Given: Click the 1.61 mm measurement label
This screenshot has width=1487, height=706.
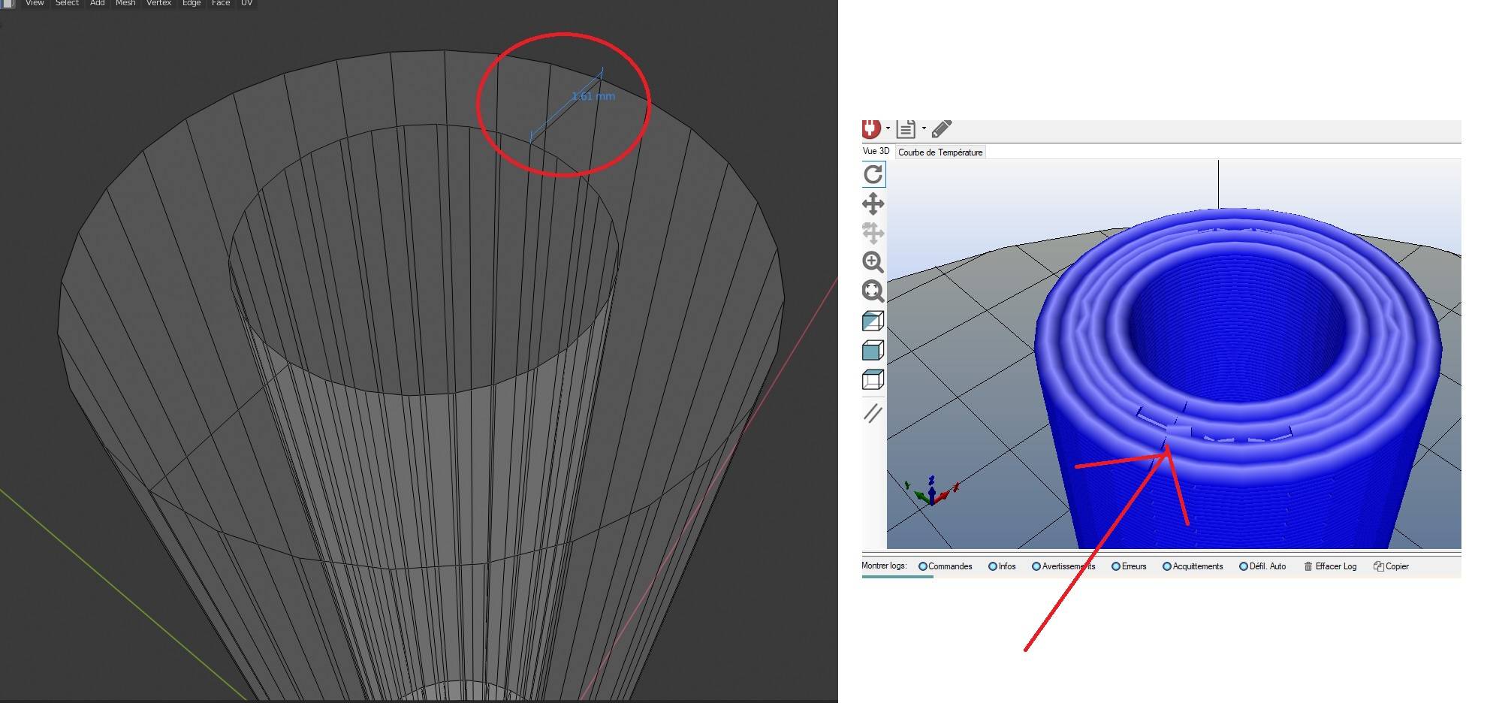Looking at the screenshot, I should (x=593, y=96).
